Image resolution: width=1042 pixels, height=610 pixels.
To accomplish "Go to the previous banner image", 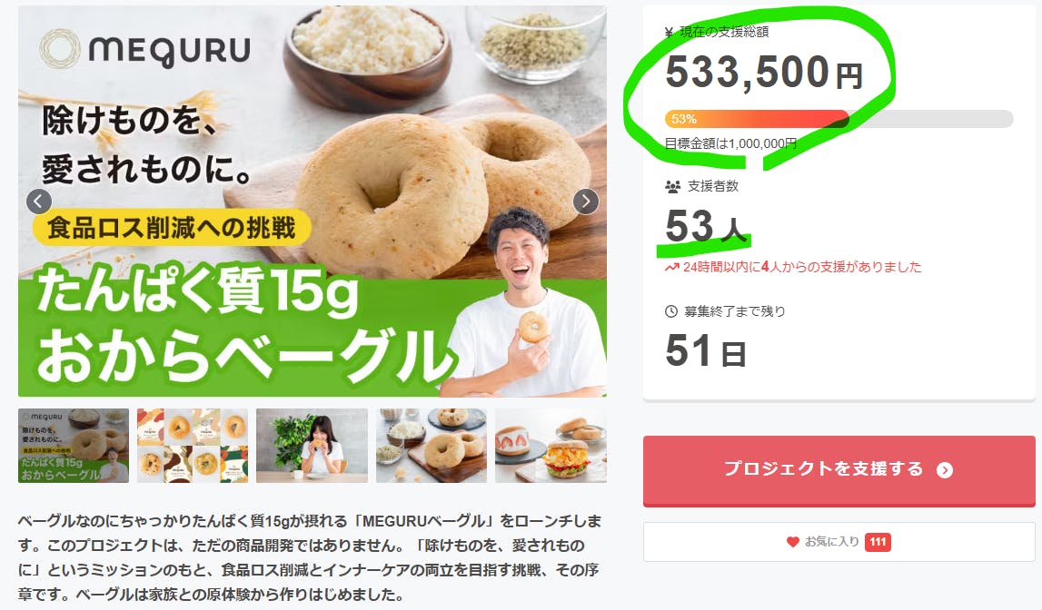I will click(x=38, y=202).
